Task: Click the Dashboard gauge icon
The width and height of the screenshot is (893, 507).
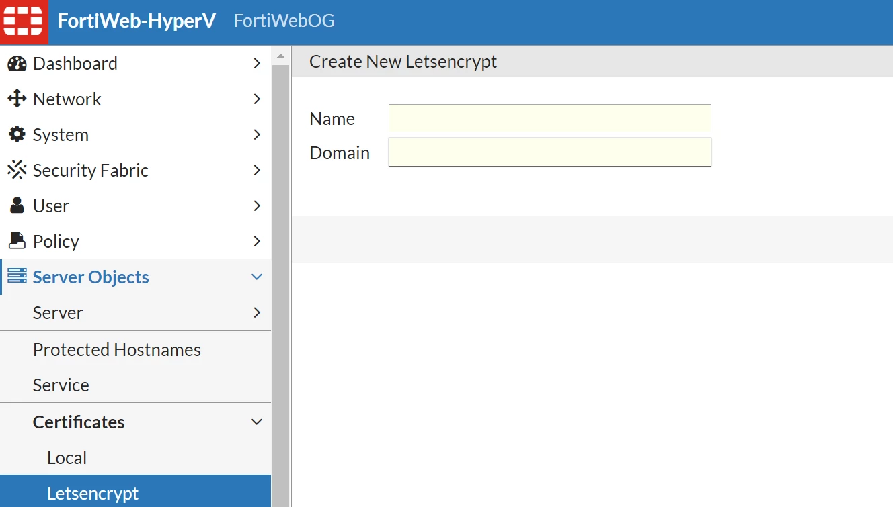Action: pyautogui.click(x=17, y=64)
